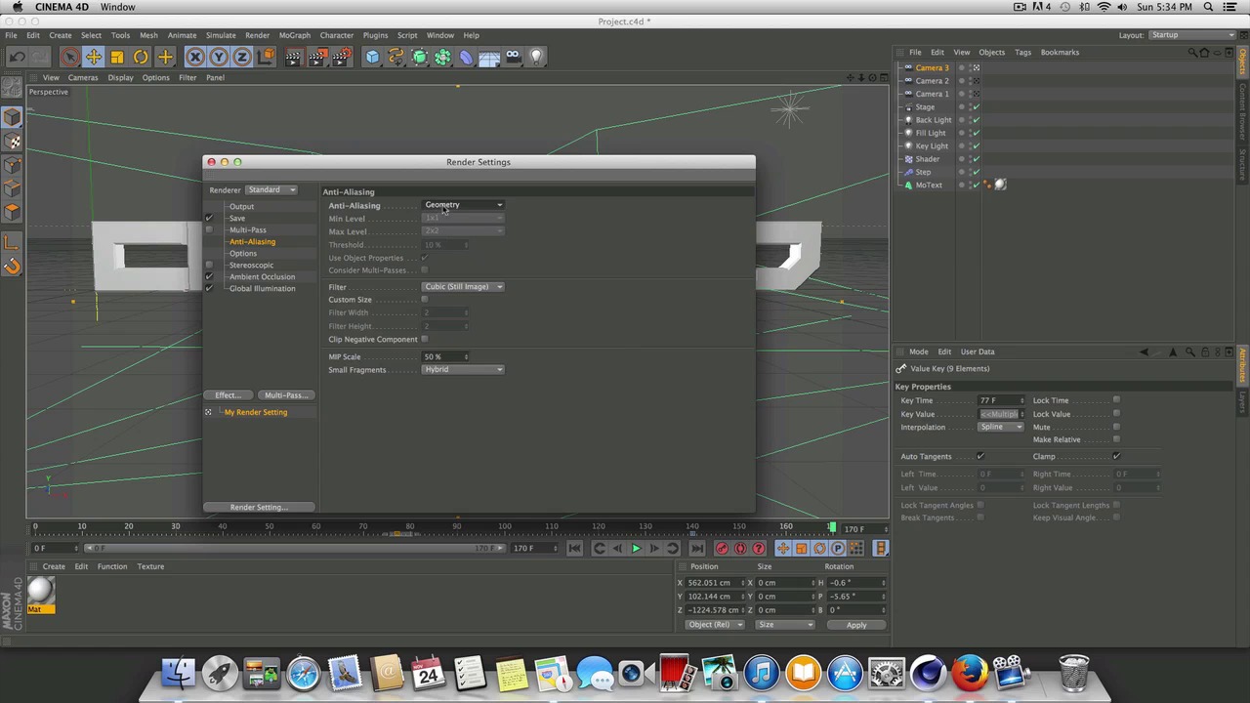Open the Edit Render Settings clapperboard icon
The image size is (1250, 703).
[341, 58]
